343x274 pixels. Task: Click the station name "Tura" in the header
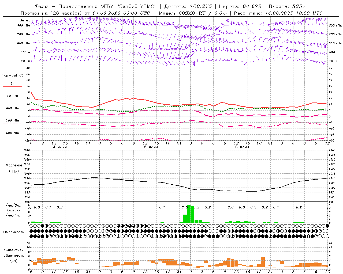(42, 6)
